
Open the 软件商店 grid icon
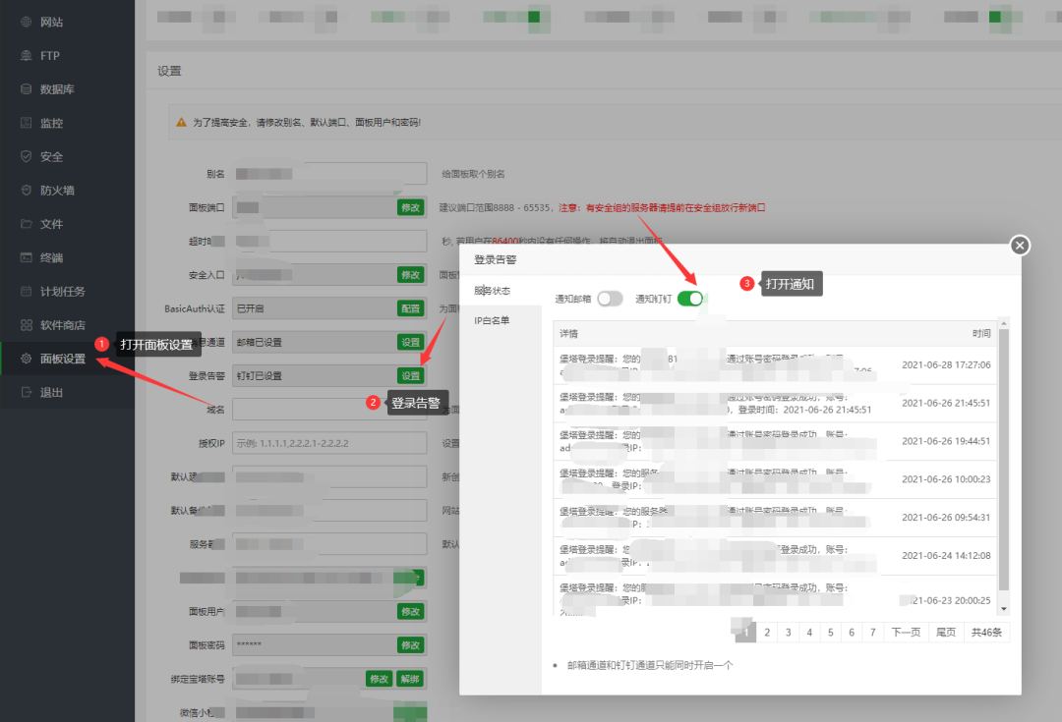[26, 325]
